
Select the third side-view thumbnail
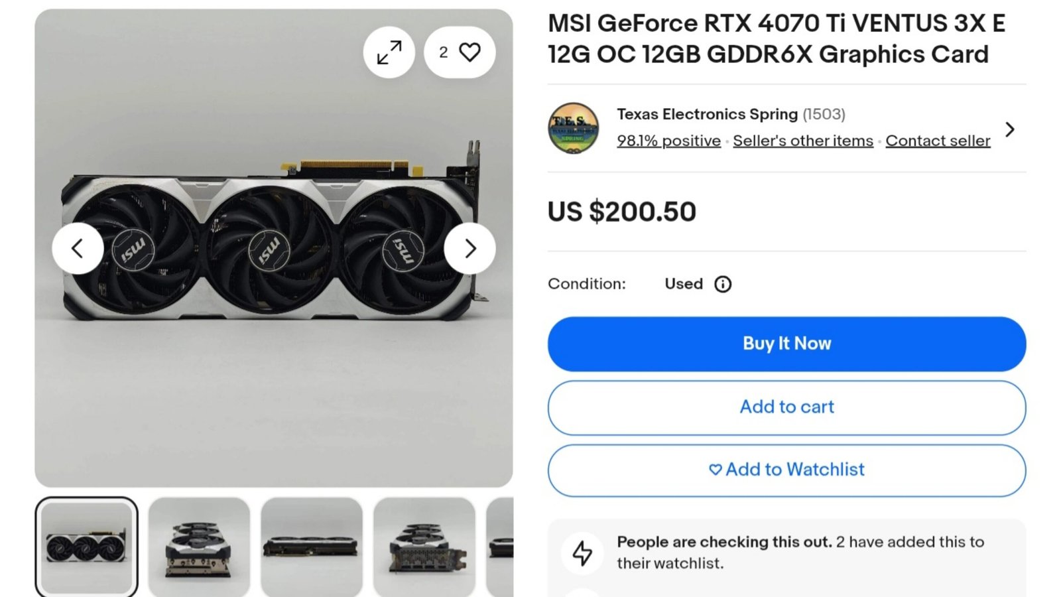click(x=312, y=547)
